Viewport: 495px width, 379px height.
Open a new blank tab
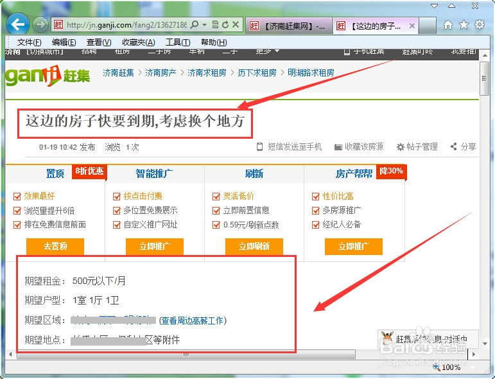tap(428, 26)
